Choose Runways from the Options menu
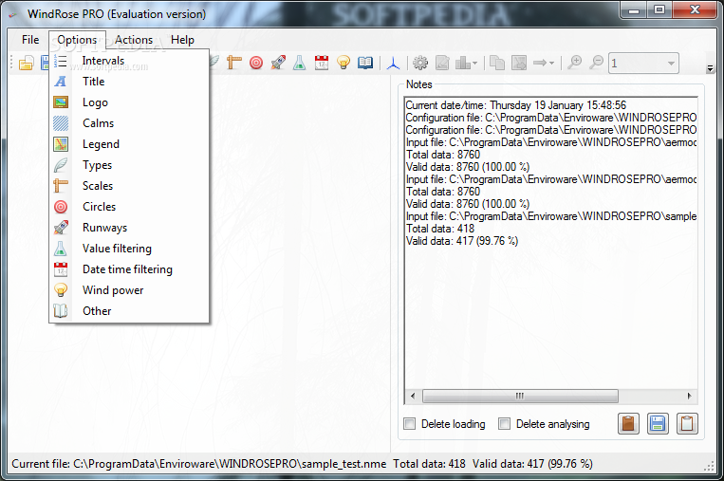Image resolution: width=724 pixels, height=481 pixels. [129, 228]
